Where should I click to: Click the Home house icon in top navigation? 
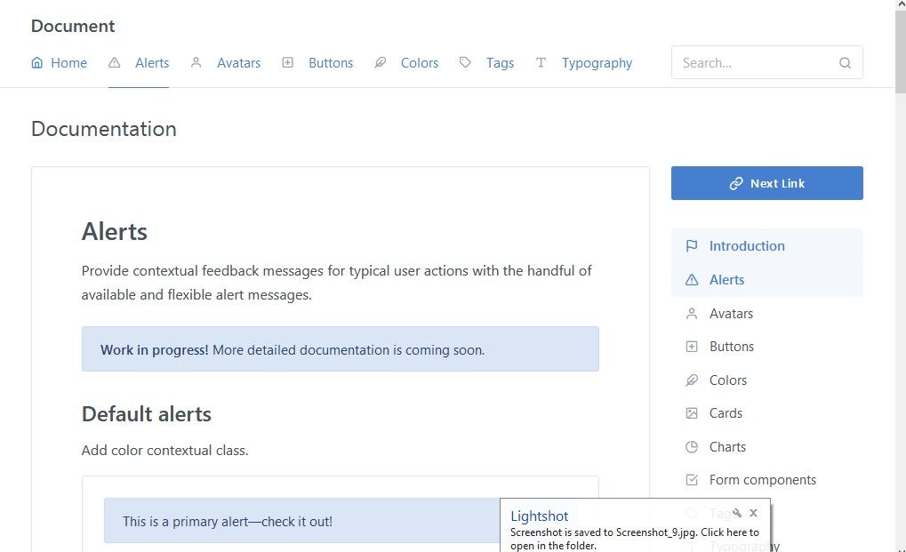[x=36, y=63]
